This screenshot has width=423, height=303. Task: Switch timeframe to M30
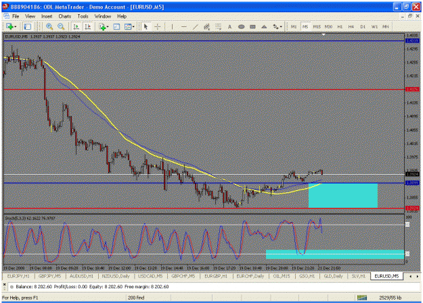[x=328, y=26]
